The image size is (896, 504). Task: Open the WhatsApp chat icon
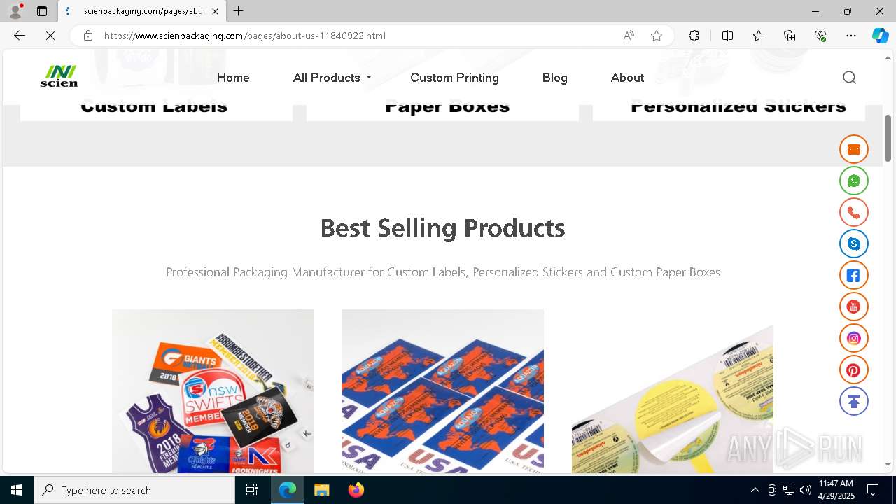click(853, 181)
